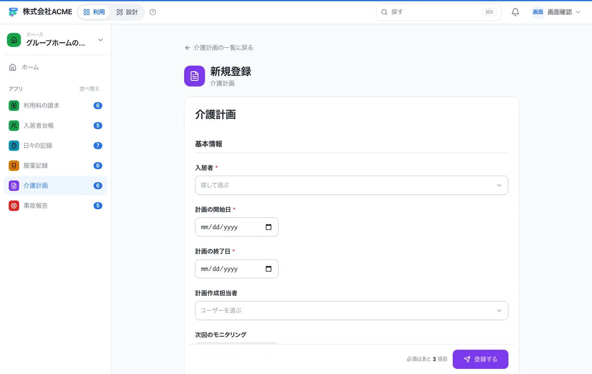Viewport: 592px width, 374px height.
Task: Click the 日々の記録 app icon
Action: [14, 145]
